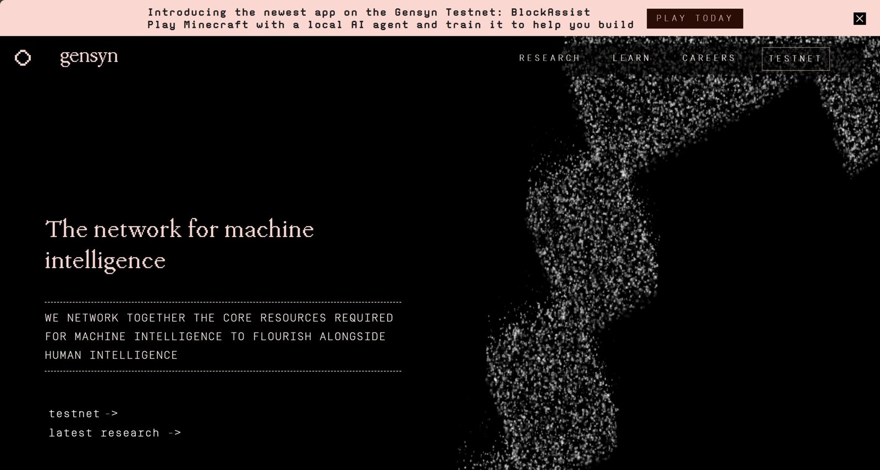
Task: Select the TESTNET nav button
Action: pyautogui.click(x=795, y=59)
